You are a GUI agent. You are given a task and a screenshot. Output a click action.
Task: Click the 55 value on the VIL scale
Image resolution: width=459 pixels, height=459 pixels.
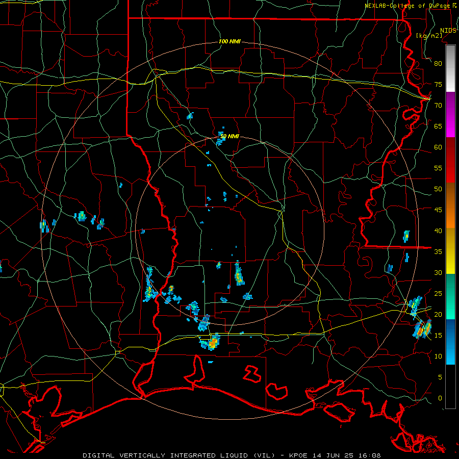pos(438,168)
